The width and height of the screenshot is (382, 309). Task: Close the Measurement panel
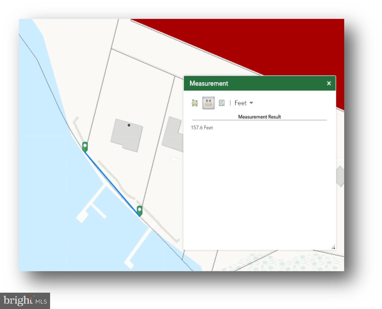(x=329, y=83)
